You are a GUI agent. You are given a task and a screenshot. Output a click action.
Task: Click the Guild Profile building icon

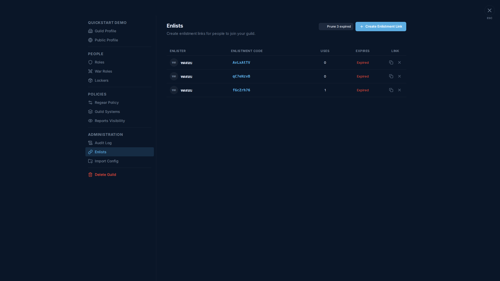click(x=90, y=31)
